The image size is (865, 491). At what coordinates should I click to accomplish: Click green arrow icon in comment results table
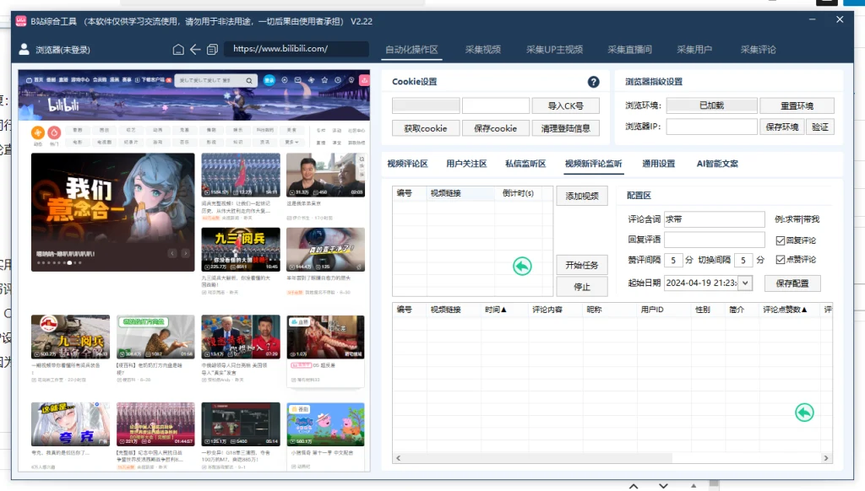804,413
